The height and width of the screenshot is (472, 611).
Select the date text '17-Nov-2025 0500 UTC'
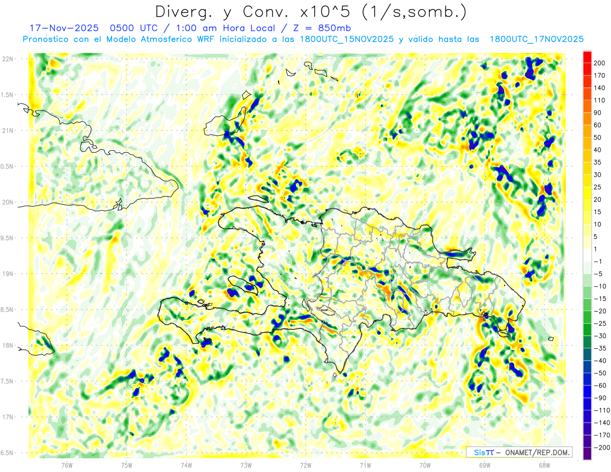(x=95, y=28)
